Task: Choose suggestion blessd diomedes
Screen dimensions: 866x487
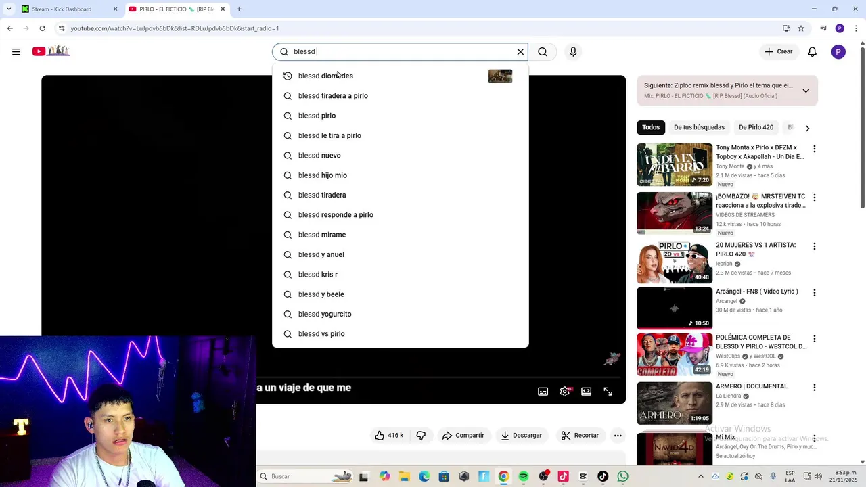Action: [x=400, y=76]
